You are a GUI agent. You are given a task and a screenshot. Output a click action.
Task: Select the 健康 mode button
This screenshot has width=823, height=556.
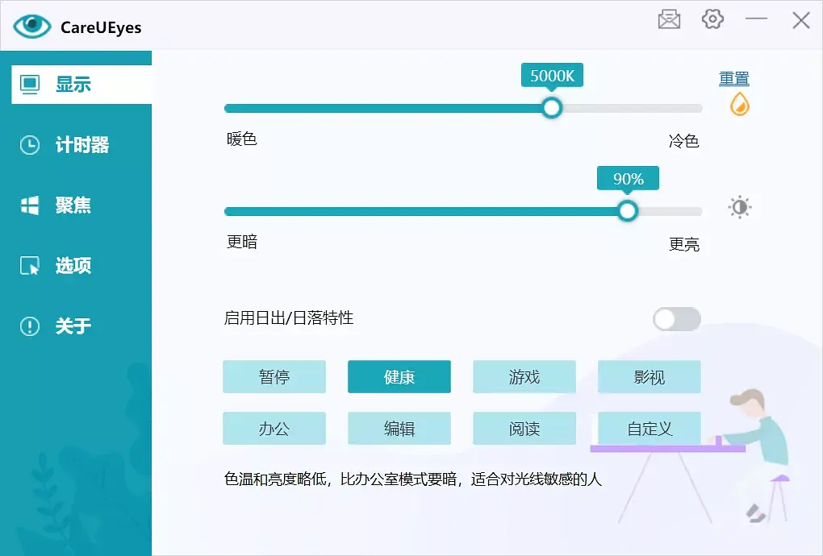coord(399,377)
